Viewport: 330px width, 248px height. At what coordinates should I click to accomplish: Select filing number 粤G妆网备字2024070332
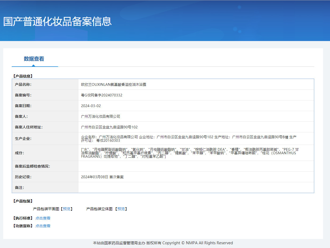102,95
